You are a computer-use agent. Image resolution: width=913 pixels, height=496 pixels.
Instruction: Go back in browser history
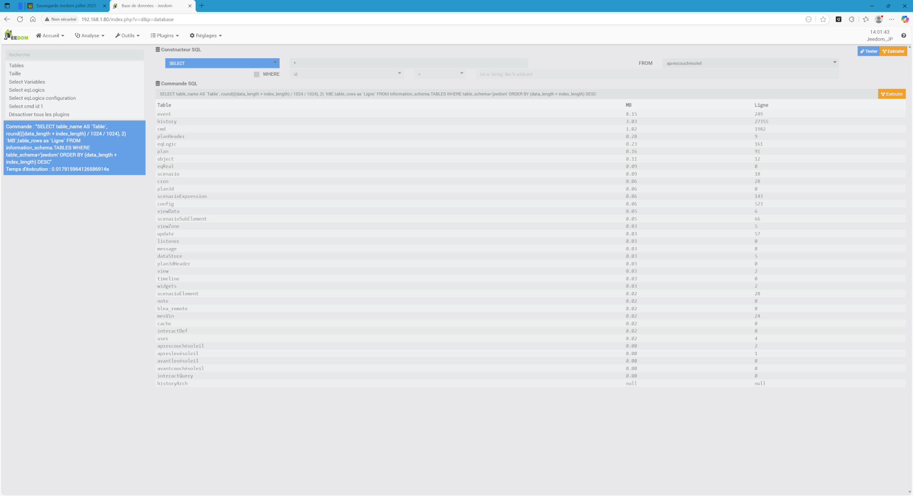coord(7,19)
